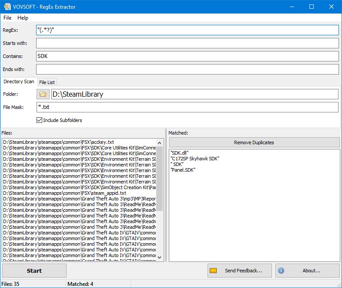Image resolution: width=342 pixels, height=288 pixels.
Task: Click the Files list scrollbar down arrow
Action: tap(160, 258)
